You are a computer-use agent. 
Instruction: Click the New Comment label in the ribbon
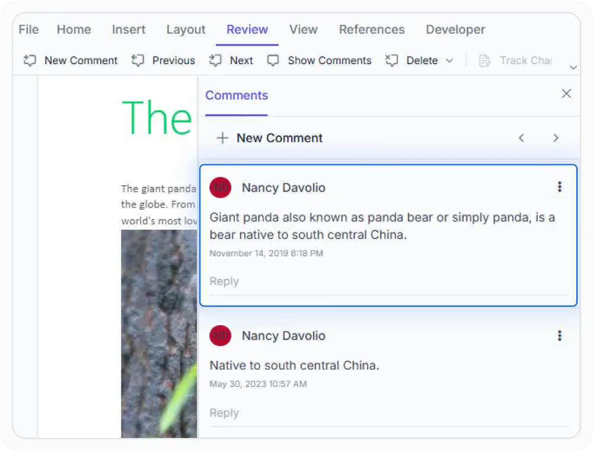click(81, 61)
